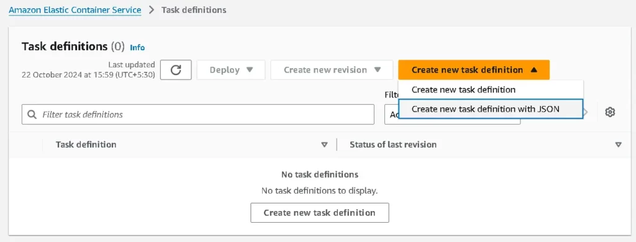The height and width of the screenshot is (242, 636).
Task: Click the refresh icon button
Action: point(176,69)
